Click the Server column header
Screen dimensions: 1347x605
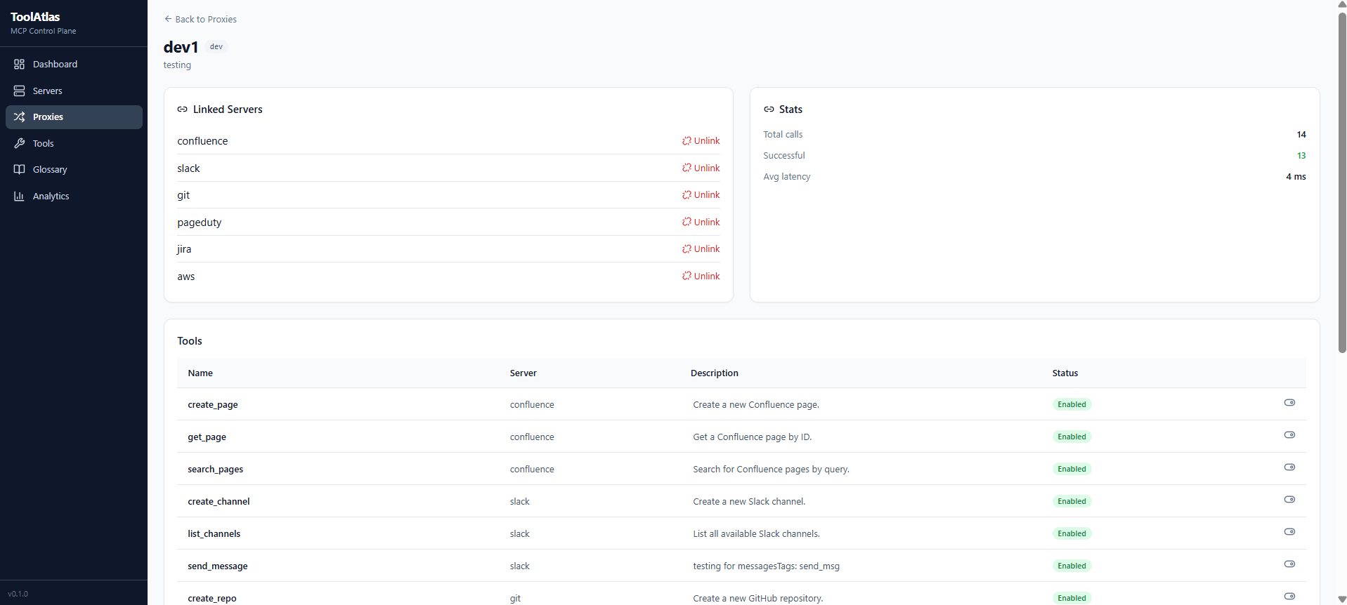click(x=523, y=373)
